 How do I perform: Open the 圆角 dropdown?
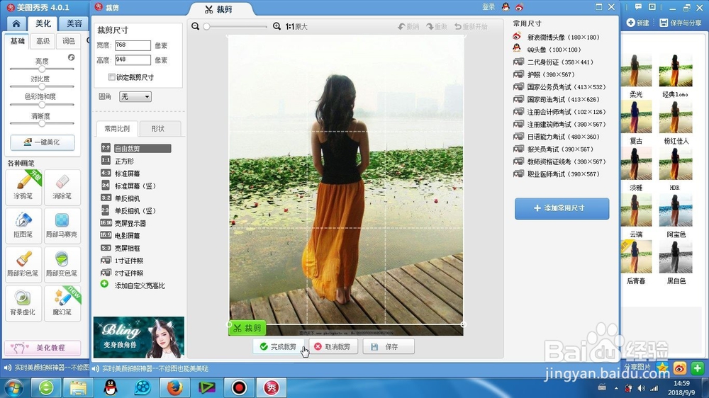click(135, 97)
